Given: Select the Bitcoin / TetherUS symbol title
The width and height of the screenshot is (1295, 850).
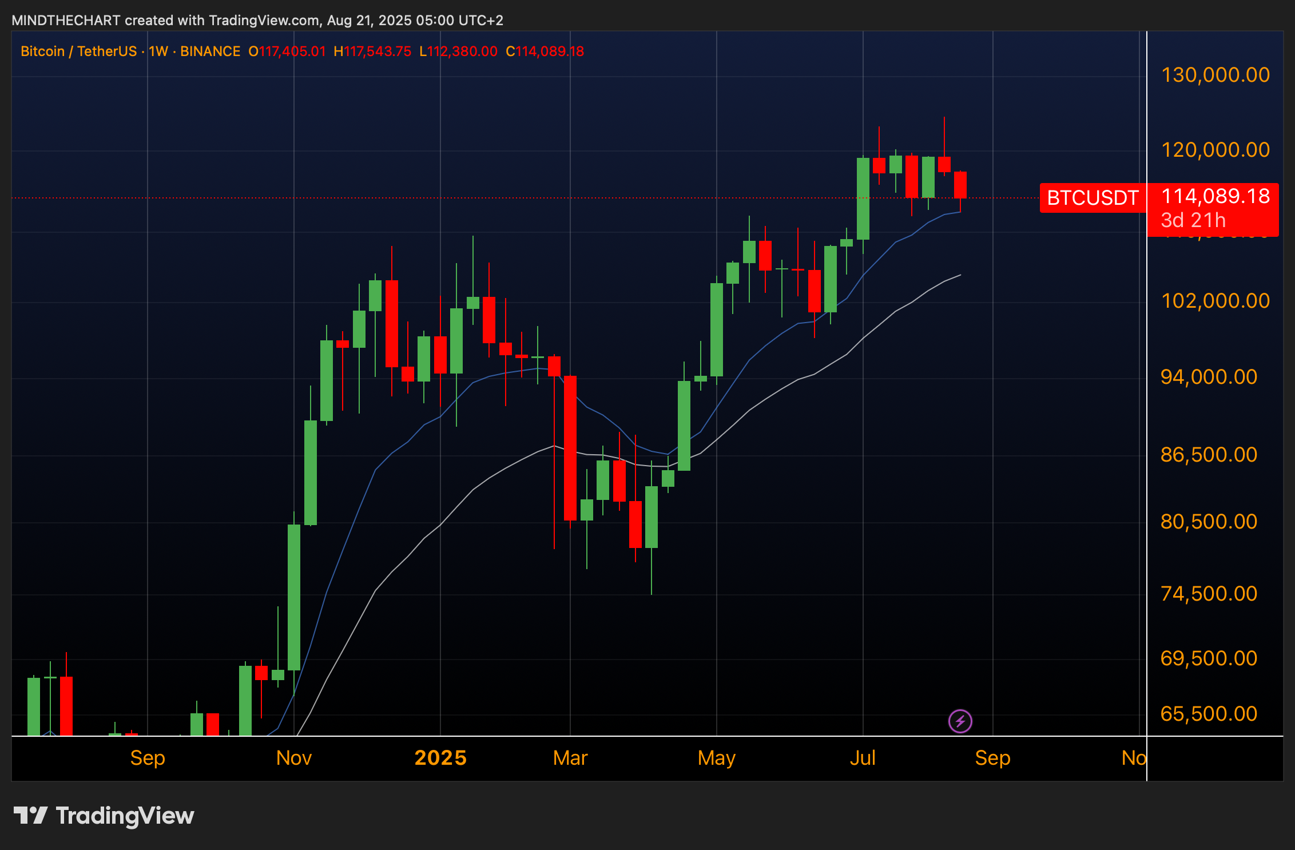Looking at the screenshot, I should click(x=78, y=51).
